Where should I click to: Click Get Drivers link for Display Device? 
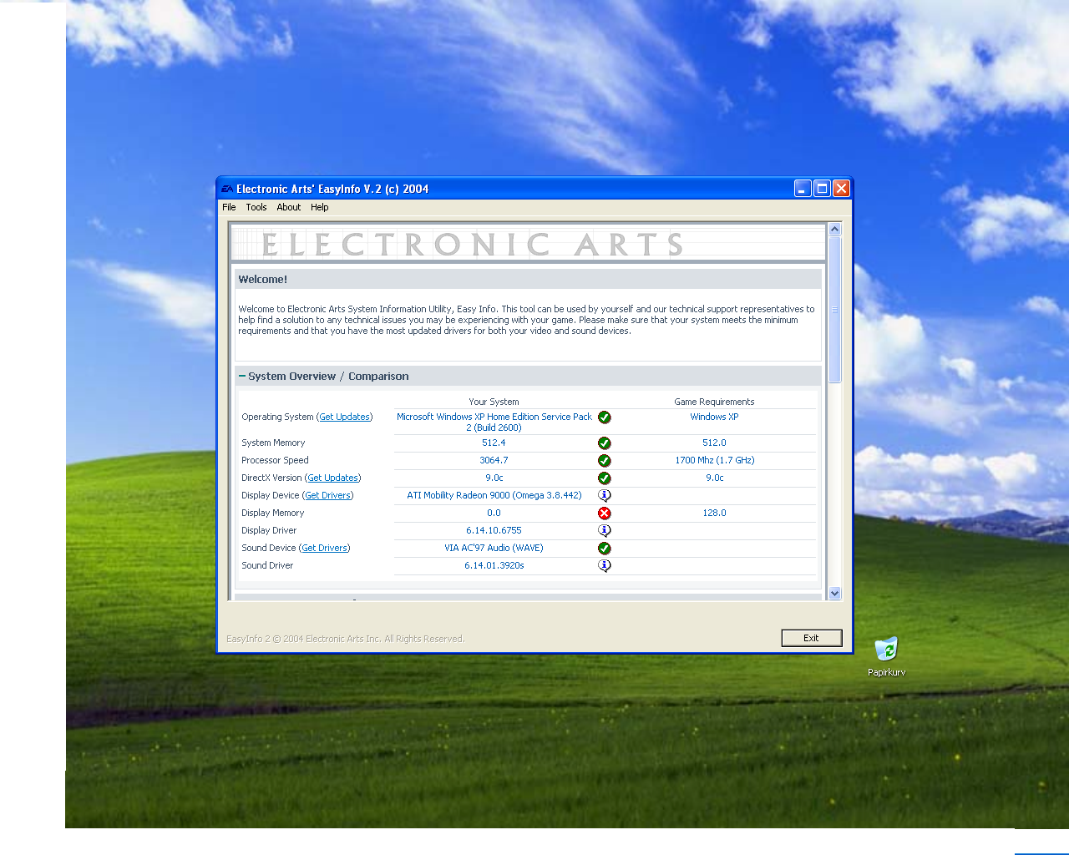point(327,495)
